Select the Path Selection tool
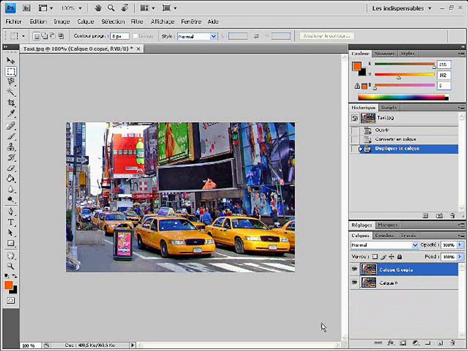Image resolution: width=468 pixels, height=351 pixels. click(x=11, y=233)
